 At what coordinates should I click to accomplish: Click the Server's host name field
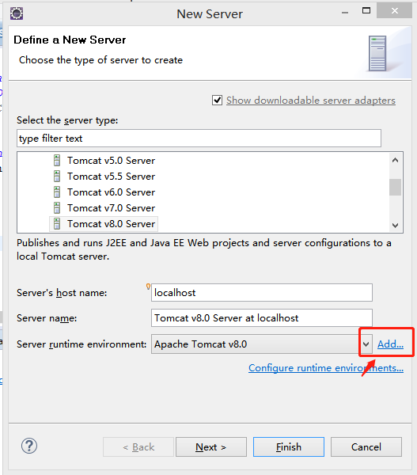coord(262,293)
